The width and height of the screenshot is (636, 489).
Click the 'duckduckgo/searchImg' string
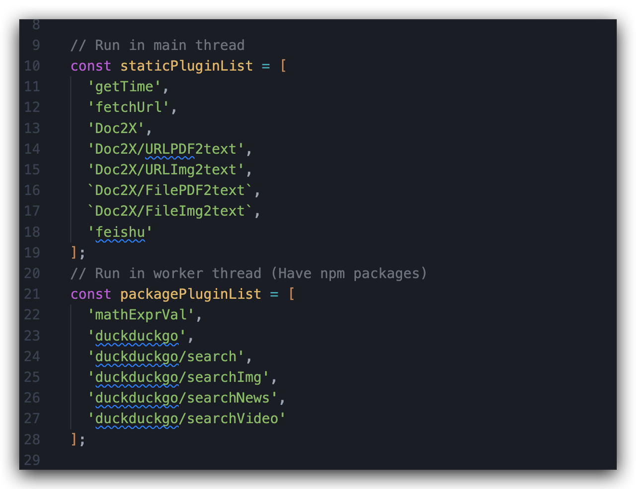[x=178, y=377]
